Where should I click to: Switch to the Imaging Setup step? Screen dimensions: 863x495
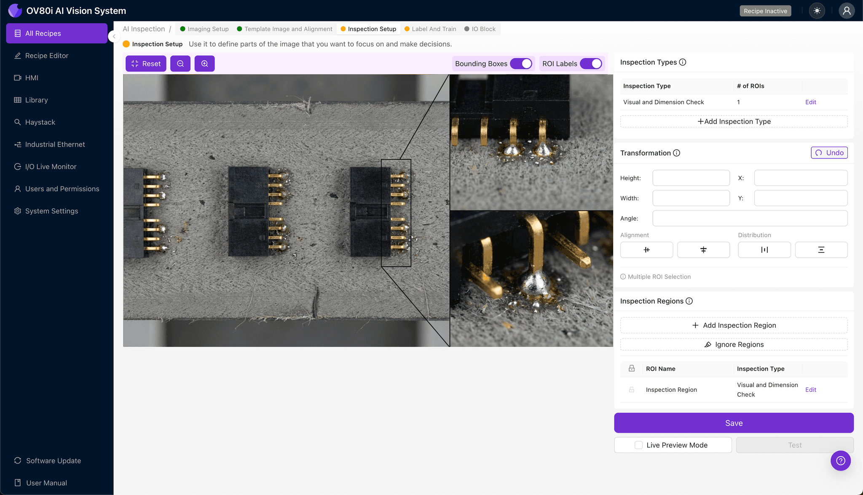pos(207,29)
